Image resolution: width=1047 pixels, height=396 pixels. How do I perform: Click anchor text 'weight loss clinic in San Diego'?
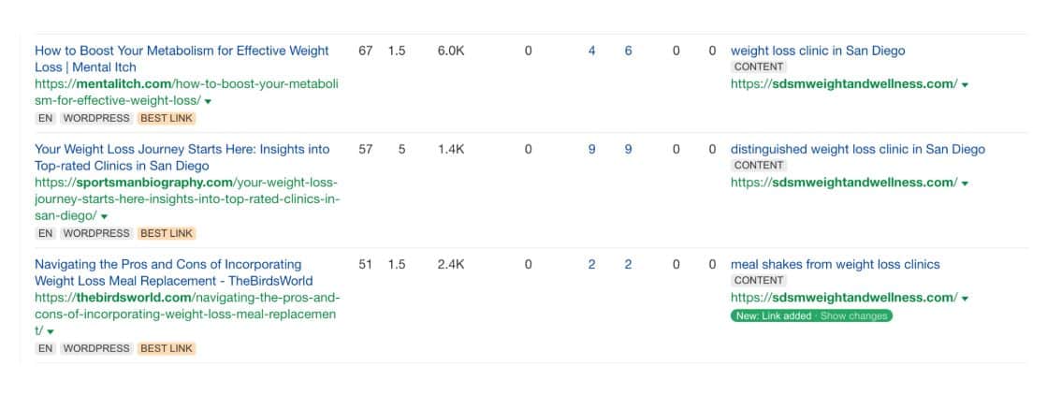pos(818,51)
